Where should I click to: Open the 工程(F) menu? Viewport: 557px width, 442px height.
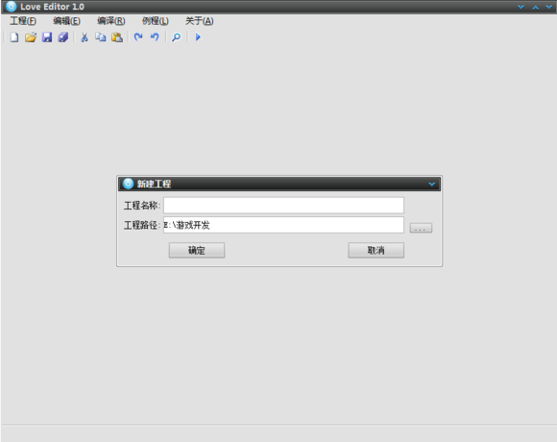23,21
